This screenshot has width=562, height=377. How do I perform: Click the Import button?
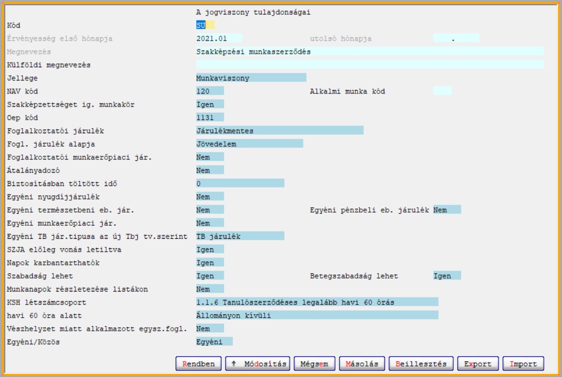point(523,363)
